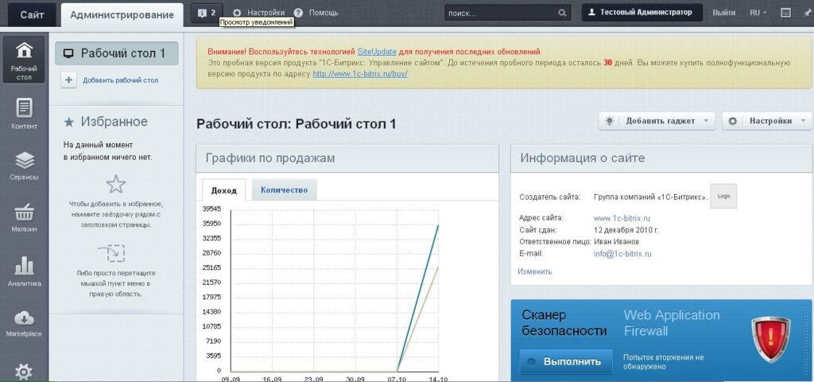Open the Контент section in sidebar
814x382 pixels.
click(x=24, y=112)
